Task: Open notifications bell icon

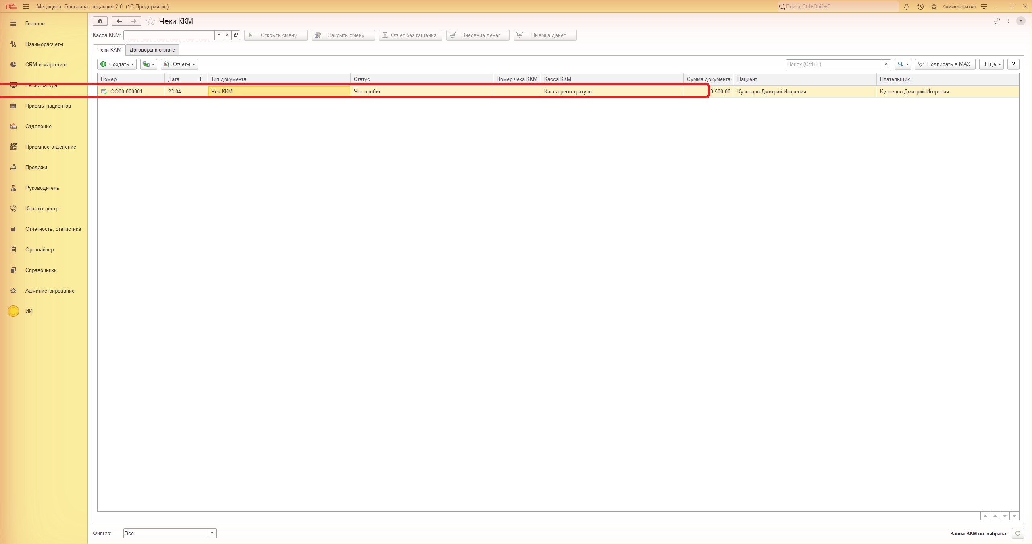Action: coord(907,6)
